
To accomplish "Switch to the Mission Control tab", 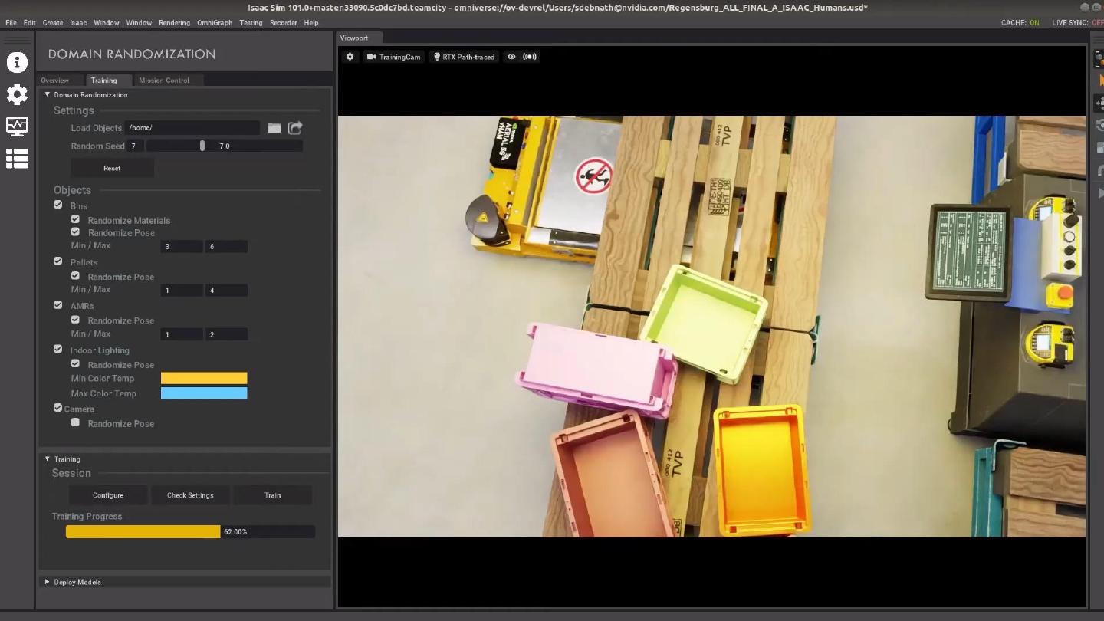I will coord(163,80).
